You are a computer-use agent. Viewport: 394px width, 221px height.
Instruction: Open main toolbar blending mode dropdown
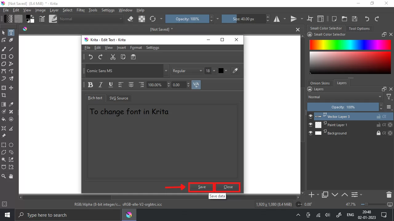pyautogui.click(x=91, y=19)
